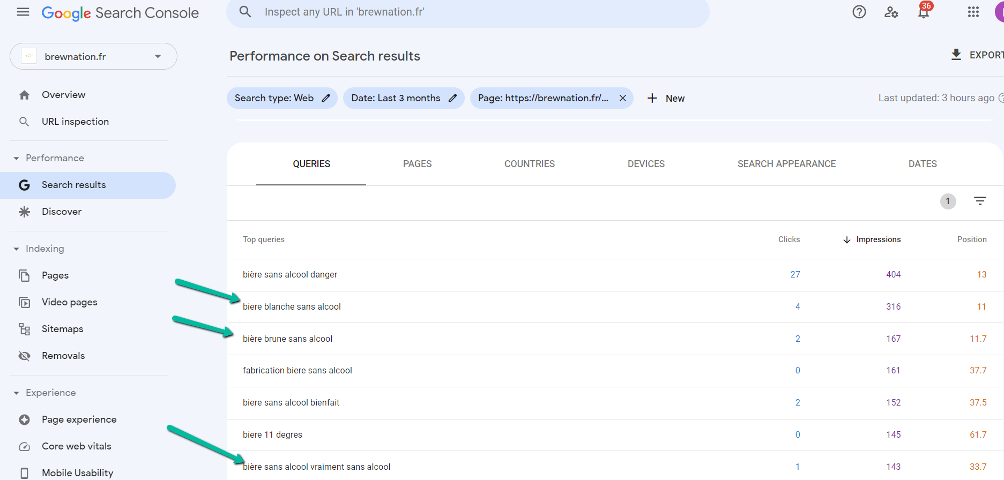Select query 'biere sans alcool bienfait'
Viewport: 1004px width, 480px height.
[291, 402]
